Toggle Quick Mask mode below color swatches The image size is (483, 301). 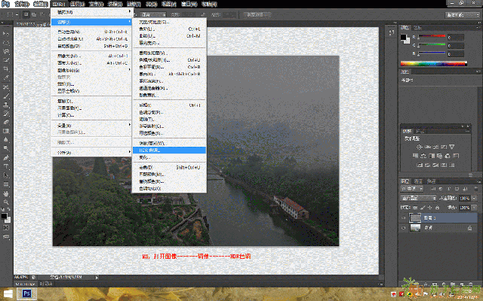tap(6, 228)
